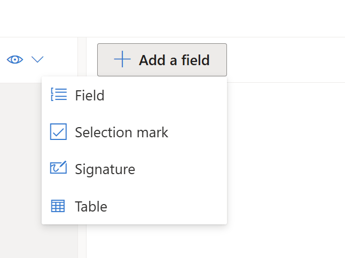Viewport: 345px width, 258px height.
Task: Click the Signature pen icon
Action: (x=58, y=169)
